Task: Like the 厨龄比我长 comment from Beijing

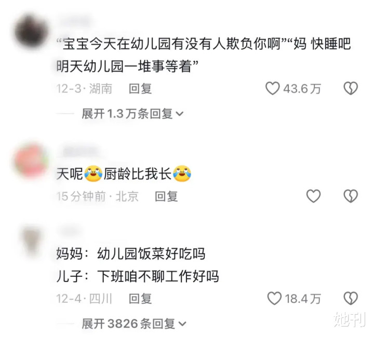Action: tap(313, 196)
